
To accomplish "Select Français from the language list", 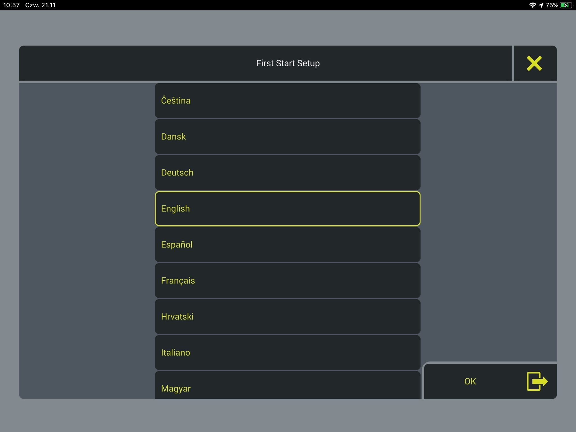I will click(x=287, y=280).
